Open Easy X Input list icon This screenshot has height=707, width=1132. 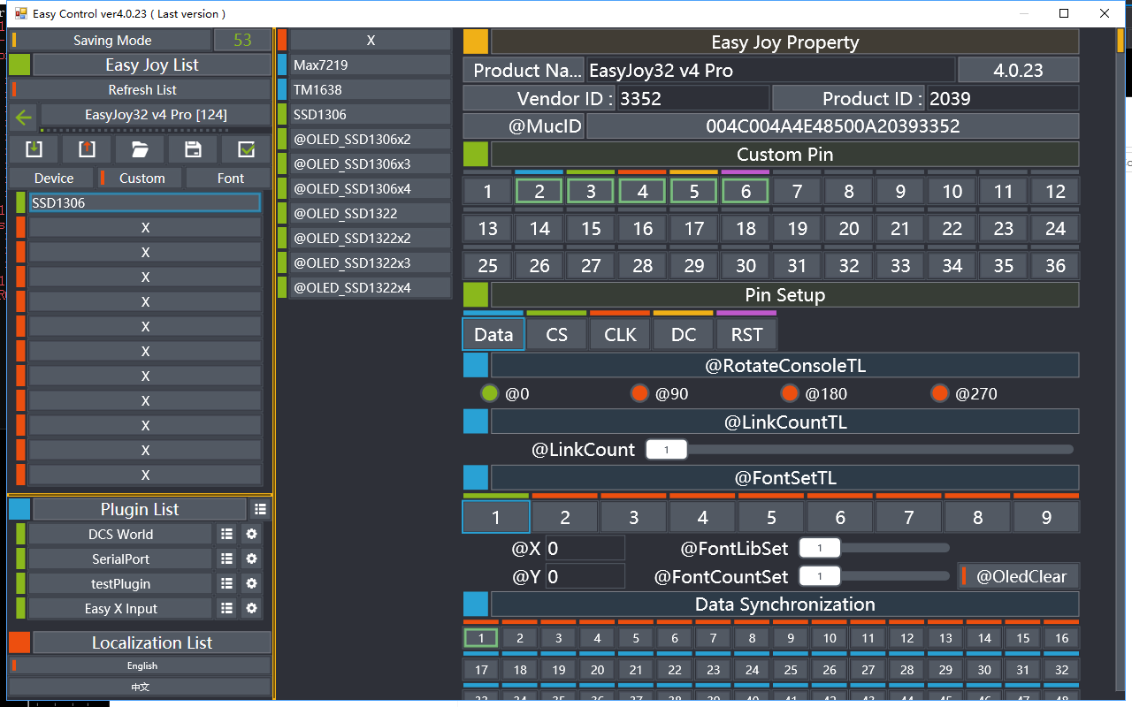226,608
